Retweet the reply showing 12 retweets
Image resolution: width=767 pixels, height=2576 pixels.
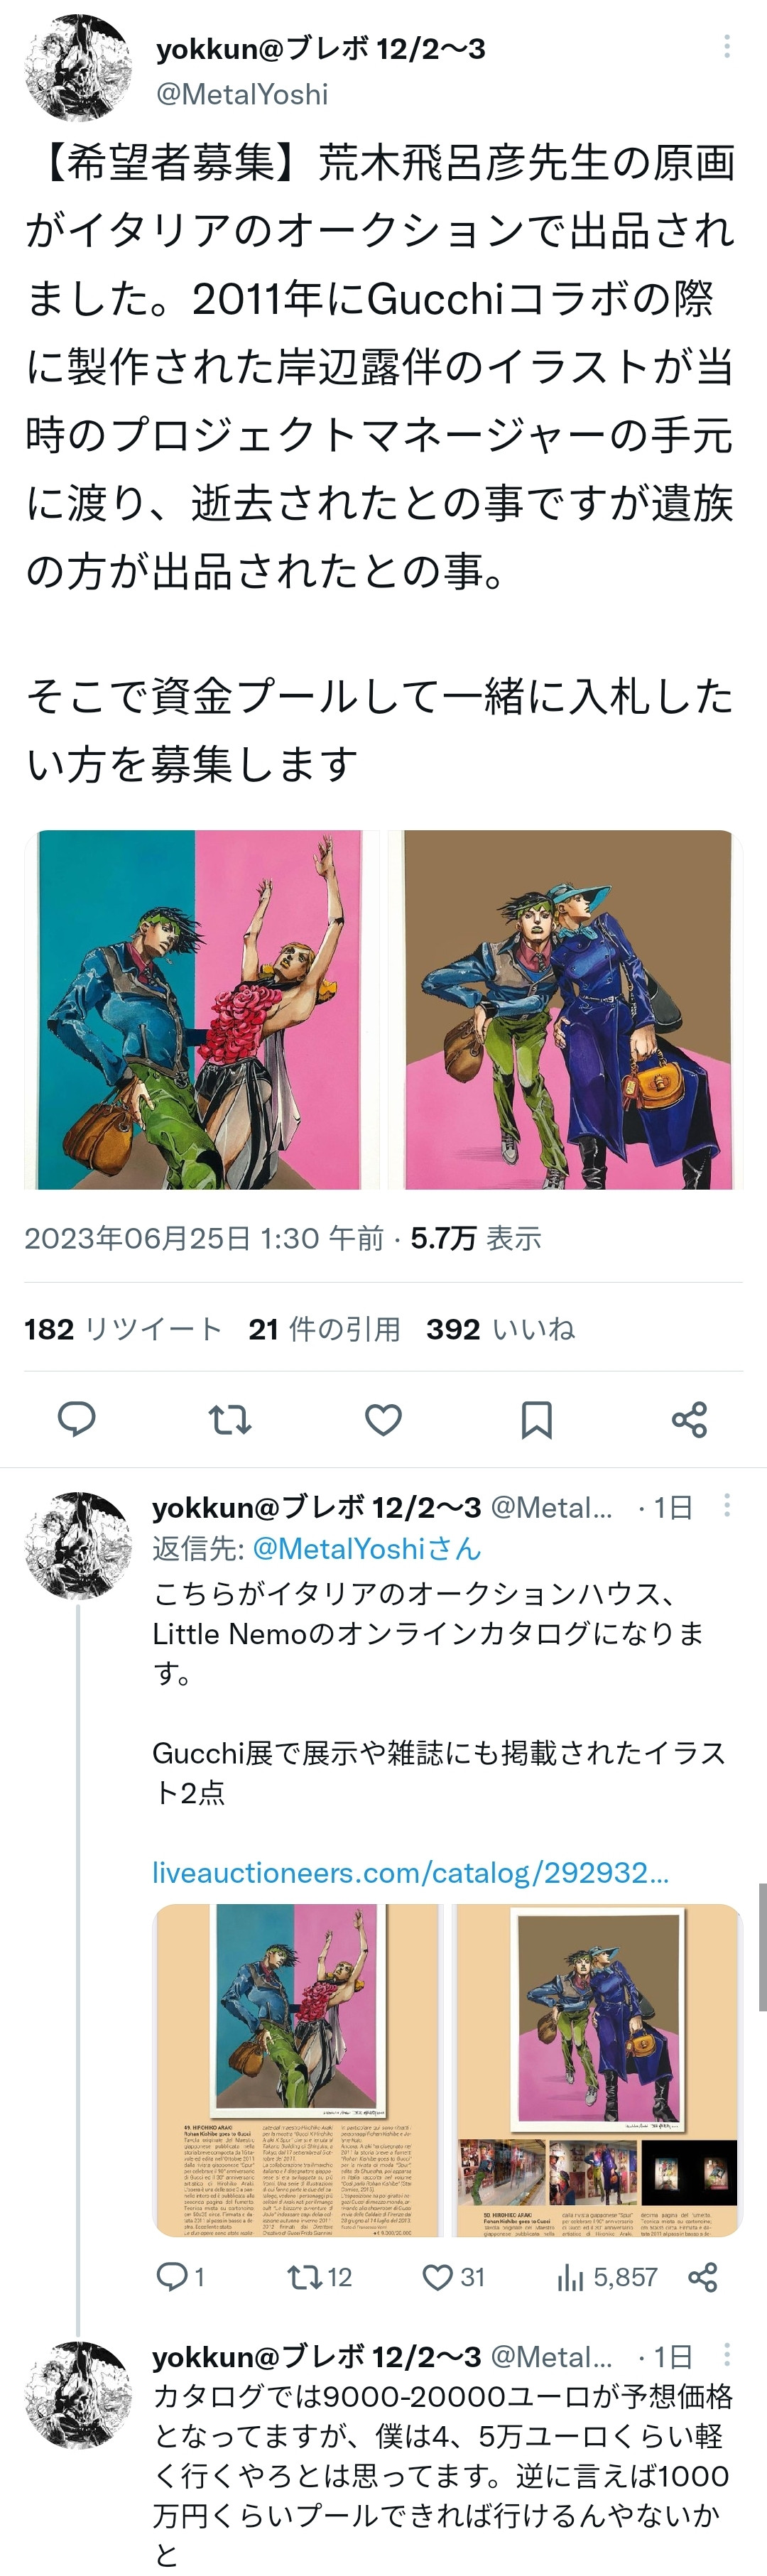319,2277
